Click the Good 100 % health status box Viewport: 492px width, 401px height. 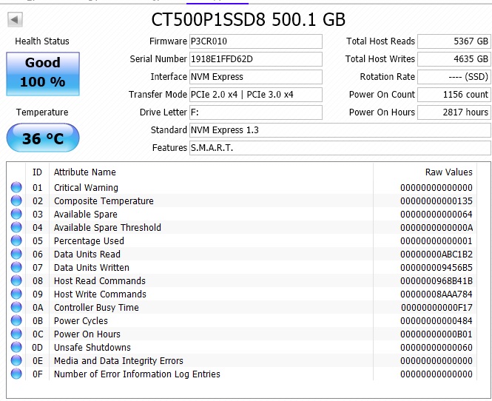(43, 74)
